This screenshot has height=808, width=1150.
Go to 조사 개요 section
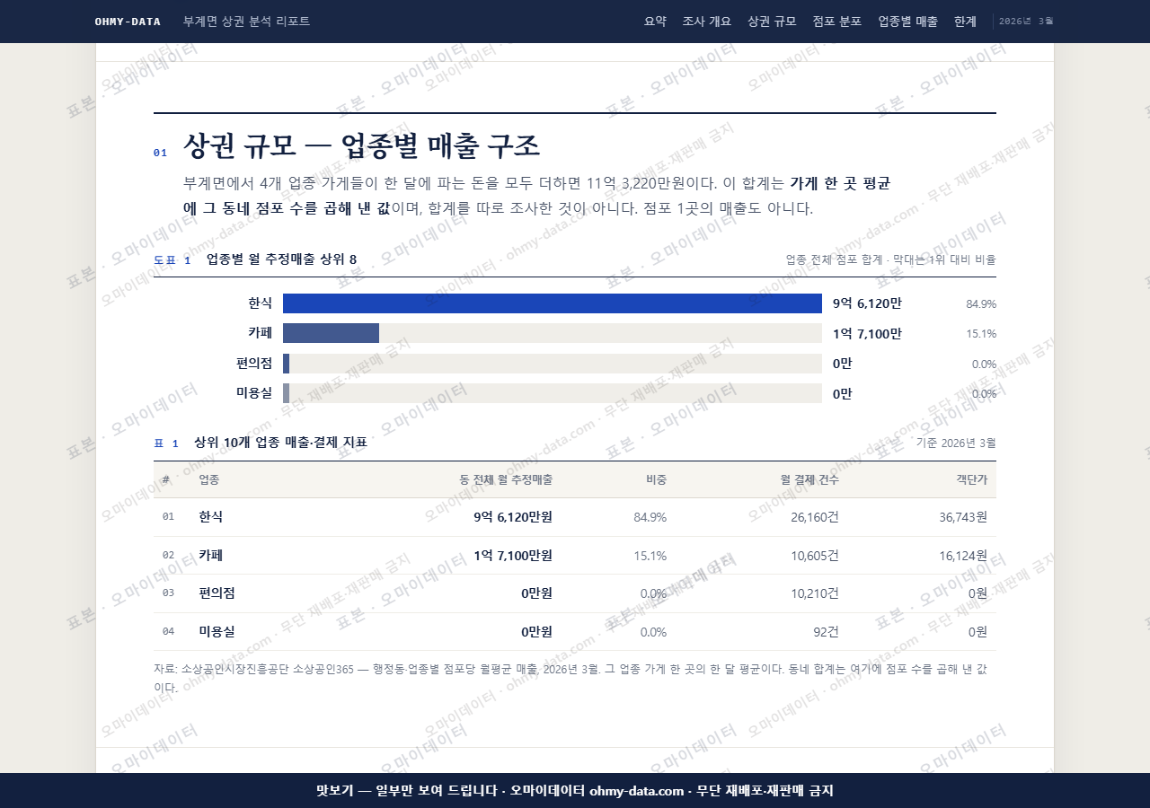706,22
